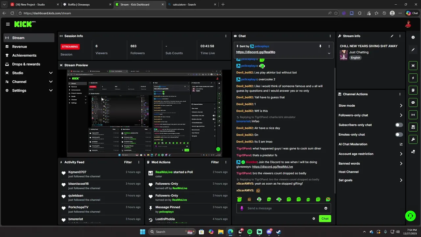The width and height of the screenshot is (421, 237).
Task: Open Achievements in the left sidebar
Action: (x=29, y=55)
